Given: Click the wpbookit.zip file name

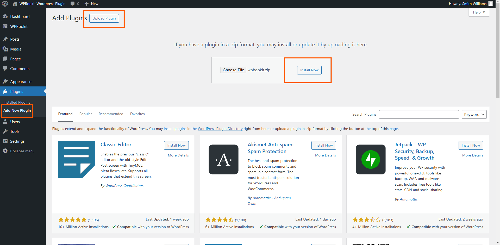Looking at the screenshot, I should click(x=259, y=70).
